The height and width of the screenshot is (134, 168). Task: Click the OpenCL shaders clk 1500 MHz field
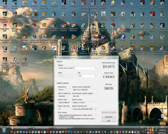click(x=64, y=96)
